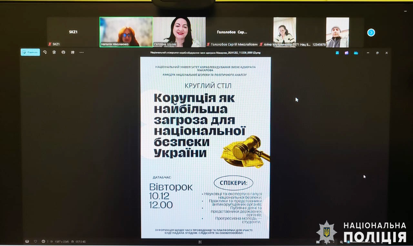Image resolution: width=413 pixels, height=246 pixels.
Task: Click the image dimensions 1587 x 2245 text
Action: click(62, 241)
